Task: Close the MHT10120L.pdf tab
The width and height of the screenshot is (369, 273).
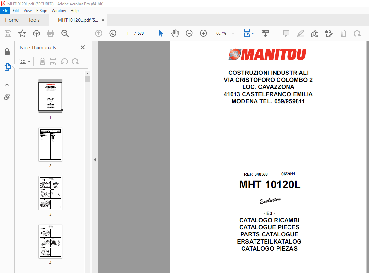Action: click(103, 20)
